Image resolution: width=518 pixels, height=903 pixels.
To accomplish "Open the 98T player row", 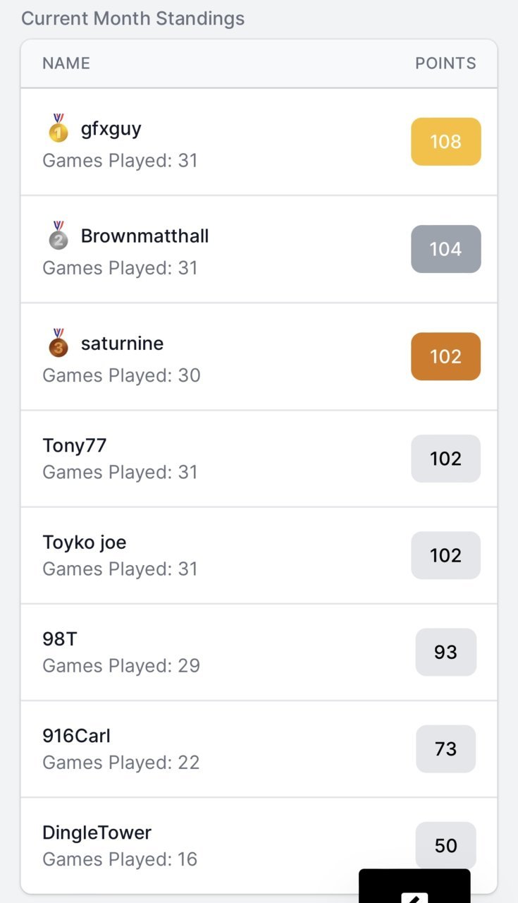I will pyautogui.click(x=259, y=652).
